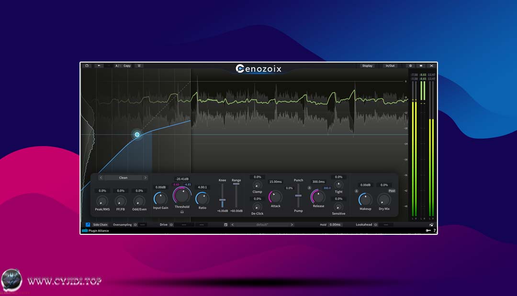Image resolution: width=517 pixels, height=296 pixels.
Task: Click the Sensitive knob
Action: [338, 207]
